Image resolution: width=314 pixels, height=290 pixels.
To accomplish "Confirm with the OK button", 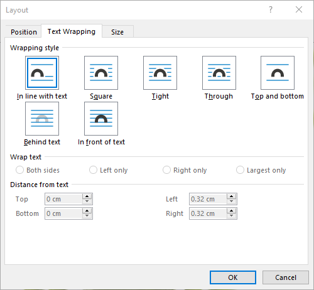I will point(233,277).
